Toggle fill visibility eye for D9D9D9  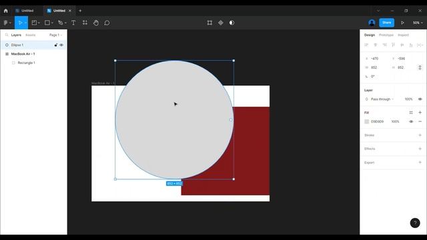click(x=411, y=121)
